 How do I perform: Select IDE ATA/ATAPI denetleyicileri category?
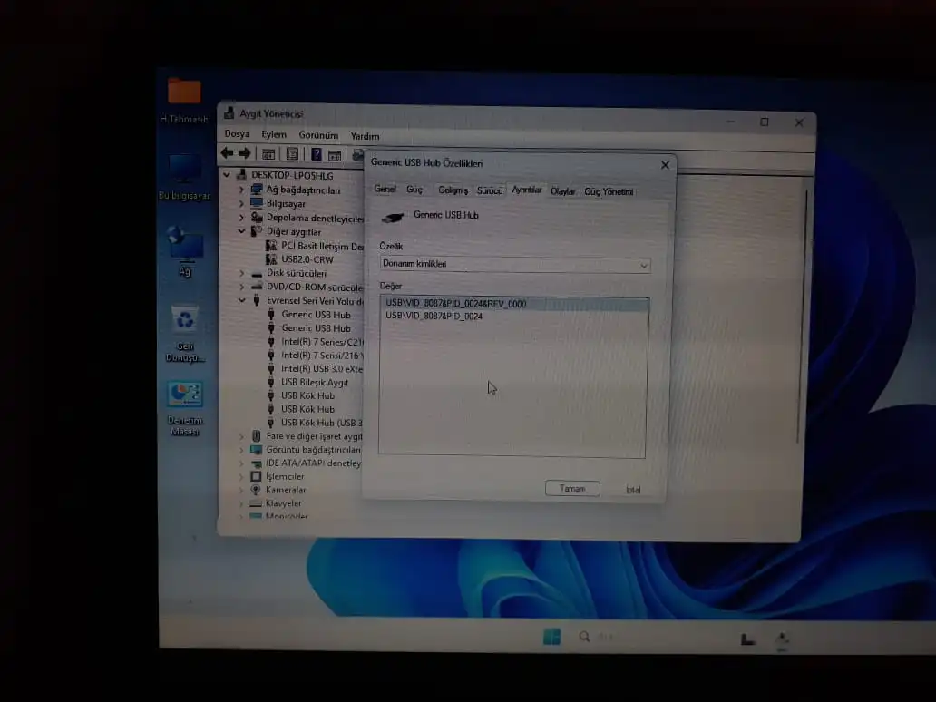pyautogui.click(x=314, y=463)
